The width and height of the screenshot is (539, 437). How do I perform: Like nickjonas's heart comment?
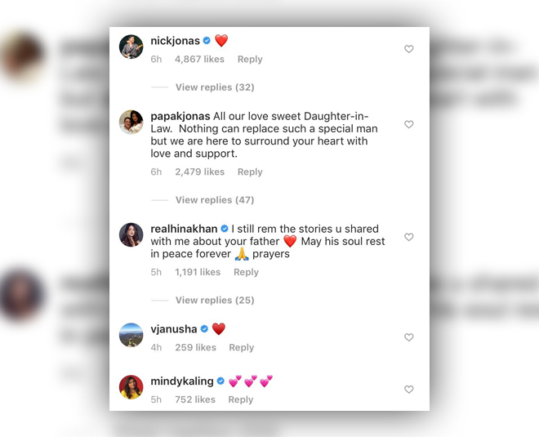[408, 49]
